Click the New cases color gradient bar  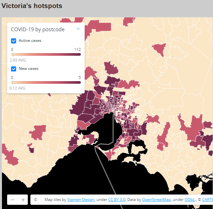tap(46, 82)
